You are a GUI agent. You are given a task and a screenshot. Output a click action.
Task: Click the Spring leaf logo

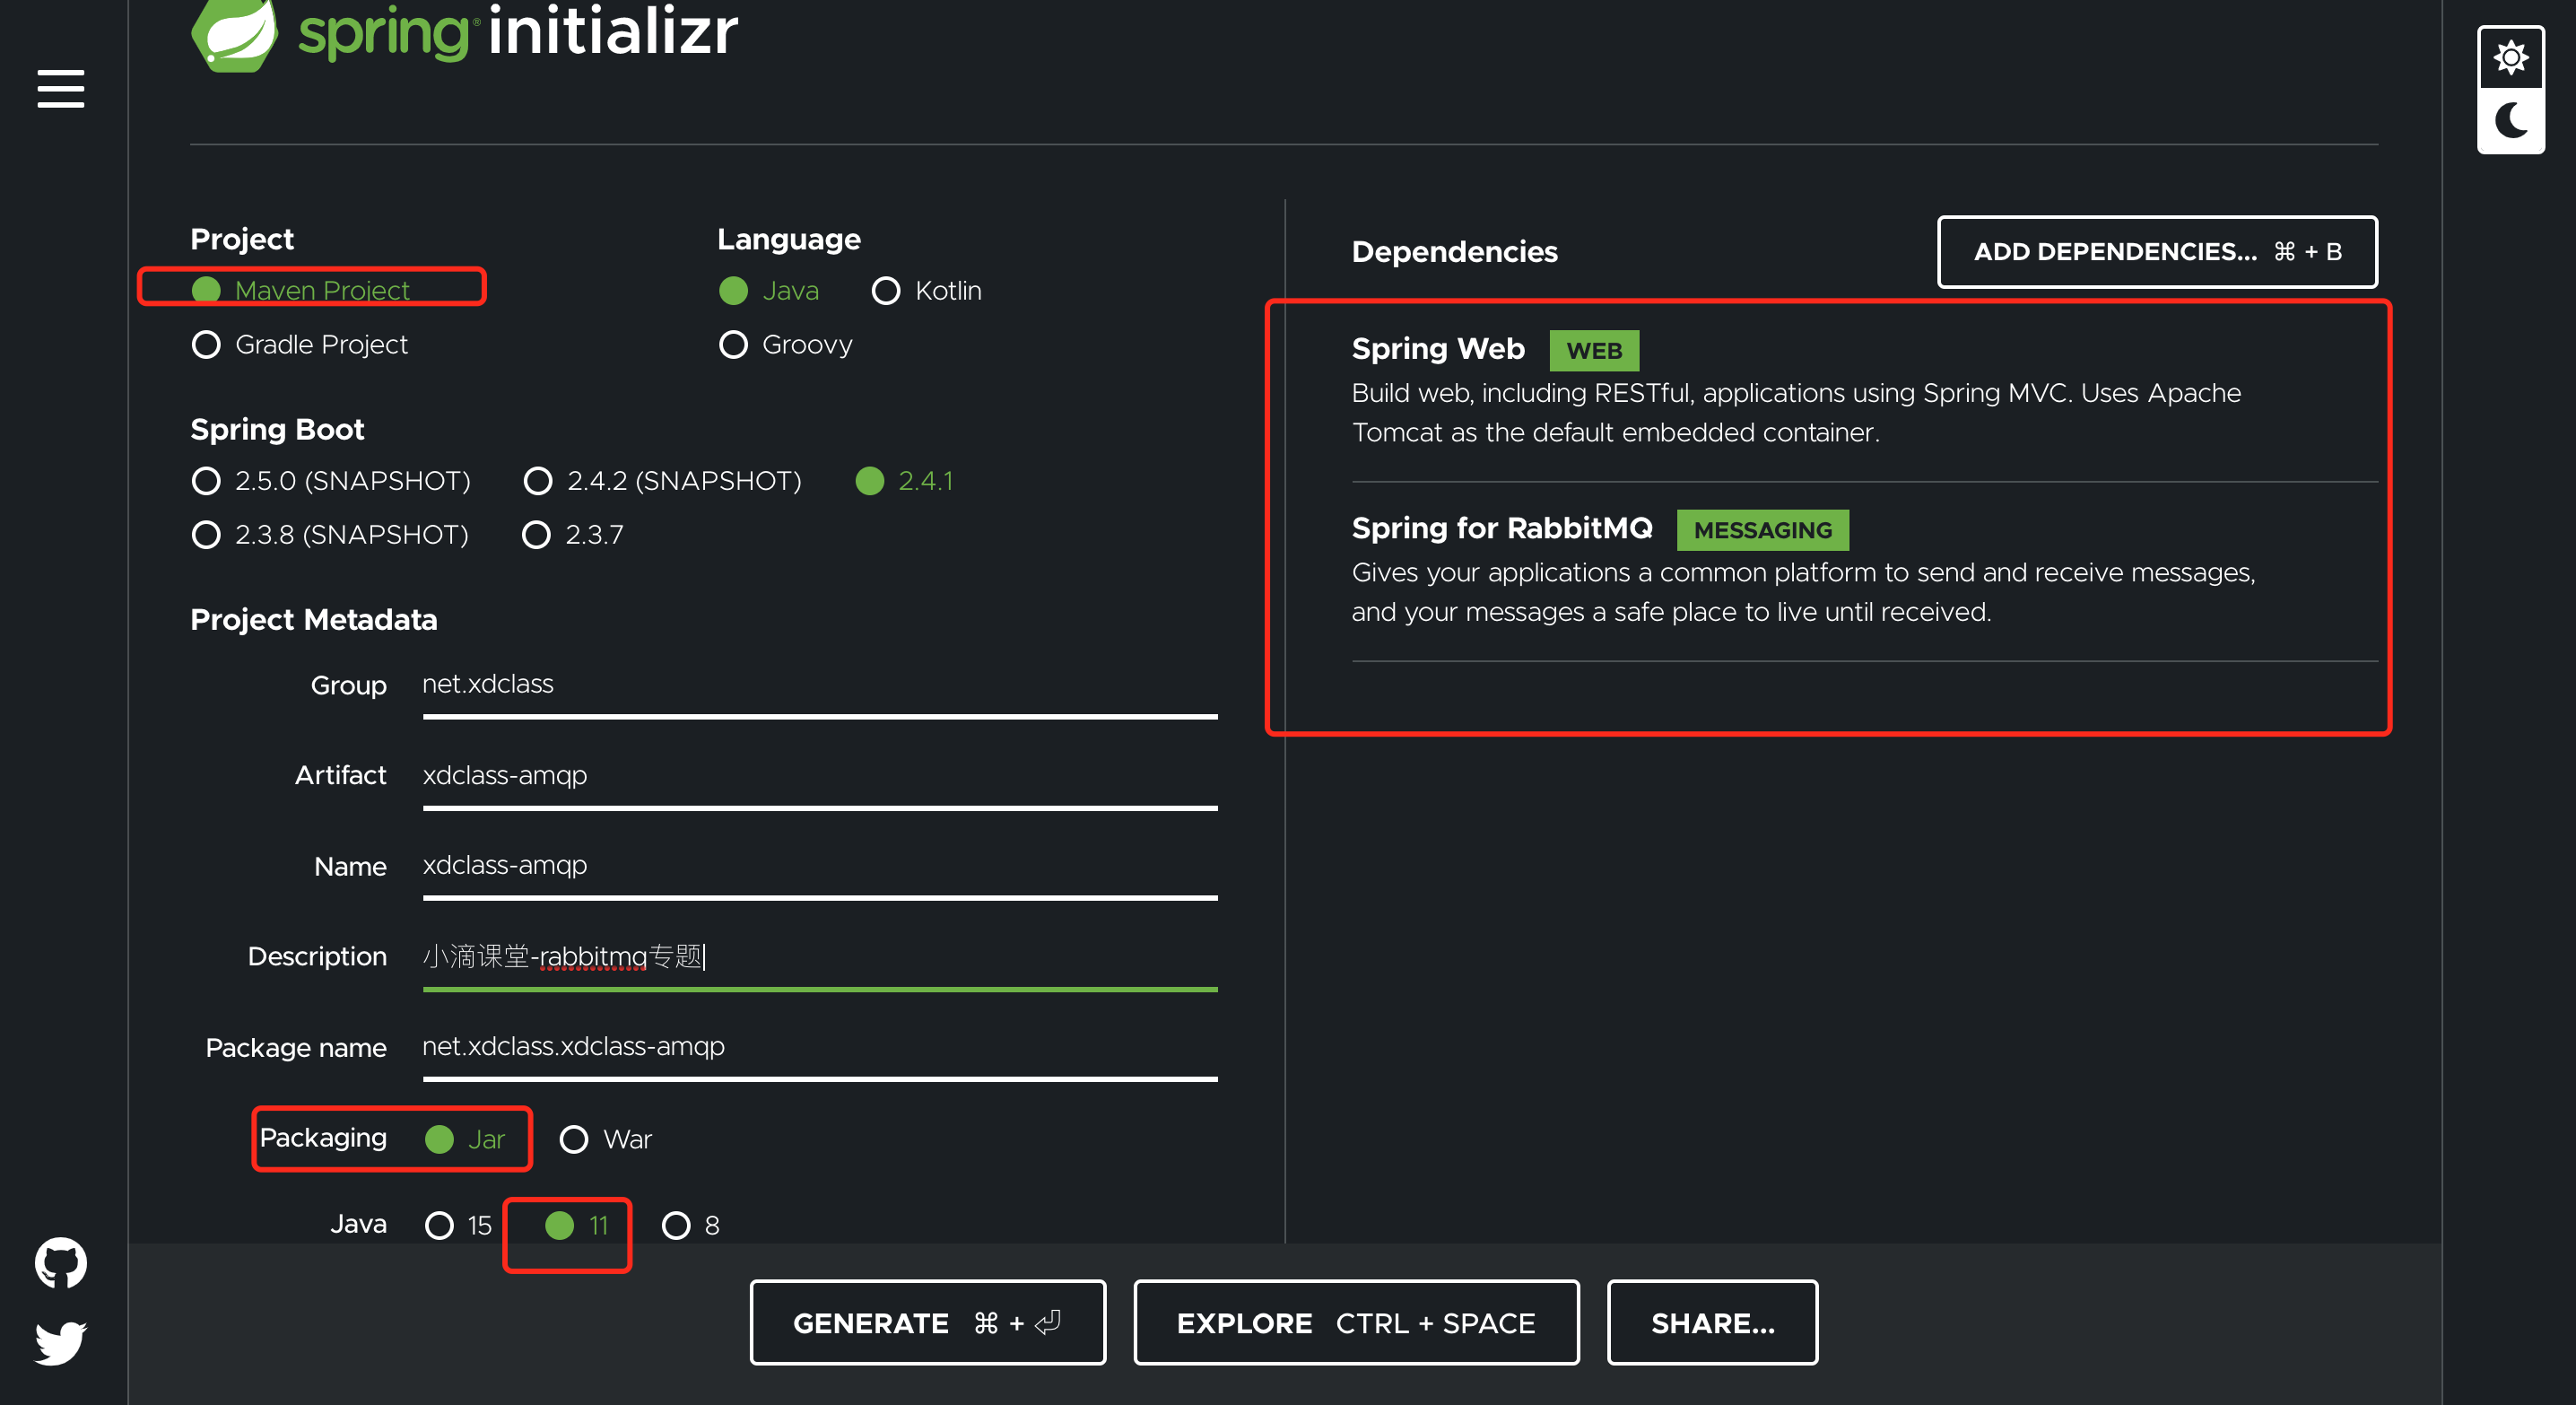pyautogui.click(x=234, y=35)
